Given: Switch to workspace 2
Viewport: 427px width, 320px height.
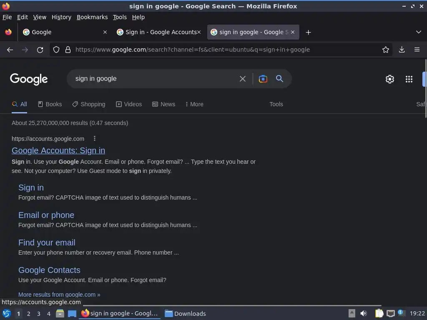Looking at the screenshot, I should click(x=29, y=314).
